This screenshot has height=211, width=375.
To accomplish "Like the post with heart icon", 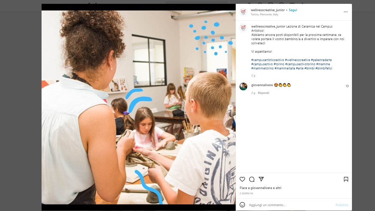I will coord(242,179).
